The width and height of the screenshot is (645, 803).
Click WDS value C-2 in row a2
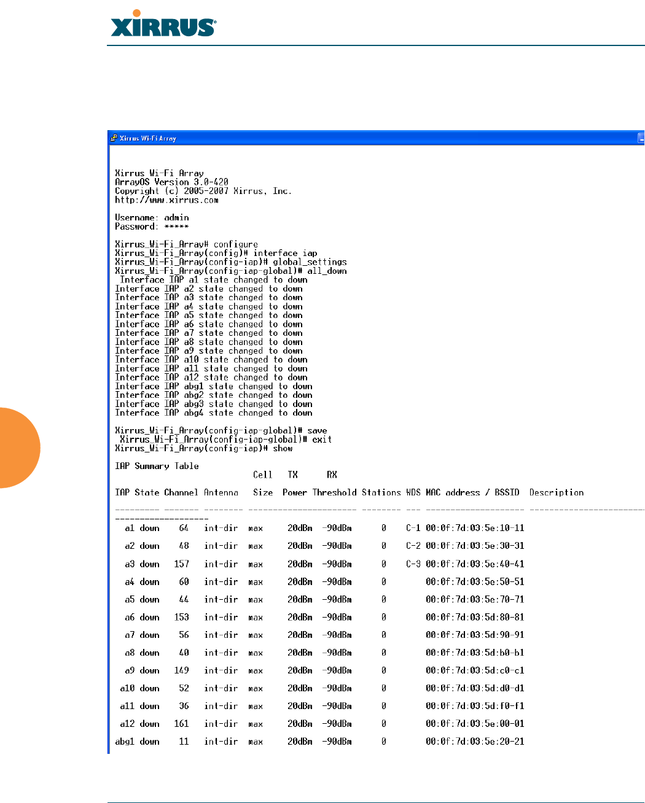pyautogui.click(x=413, y=546)
